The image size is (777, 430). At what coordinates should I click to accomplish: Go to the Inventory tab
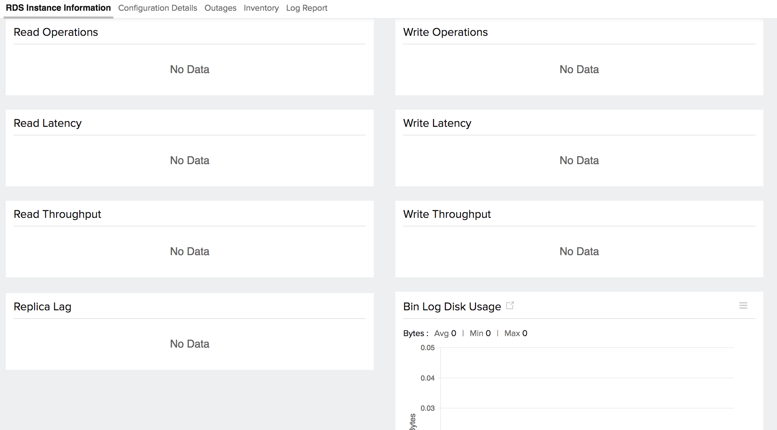coord(261,8)
